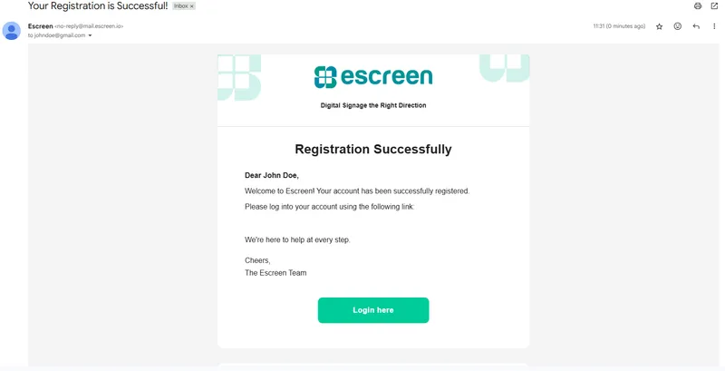Click the no-reply@mail.escreen.io sender address
The height and width of the screenshot is (371, 725).
[x=89, y=26]
